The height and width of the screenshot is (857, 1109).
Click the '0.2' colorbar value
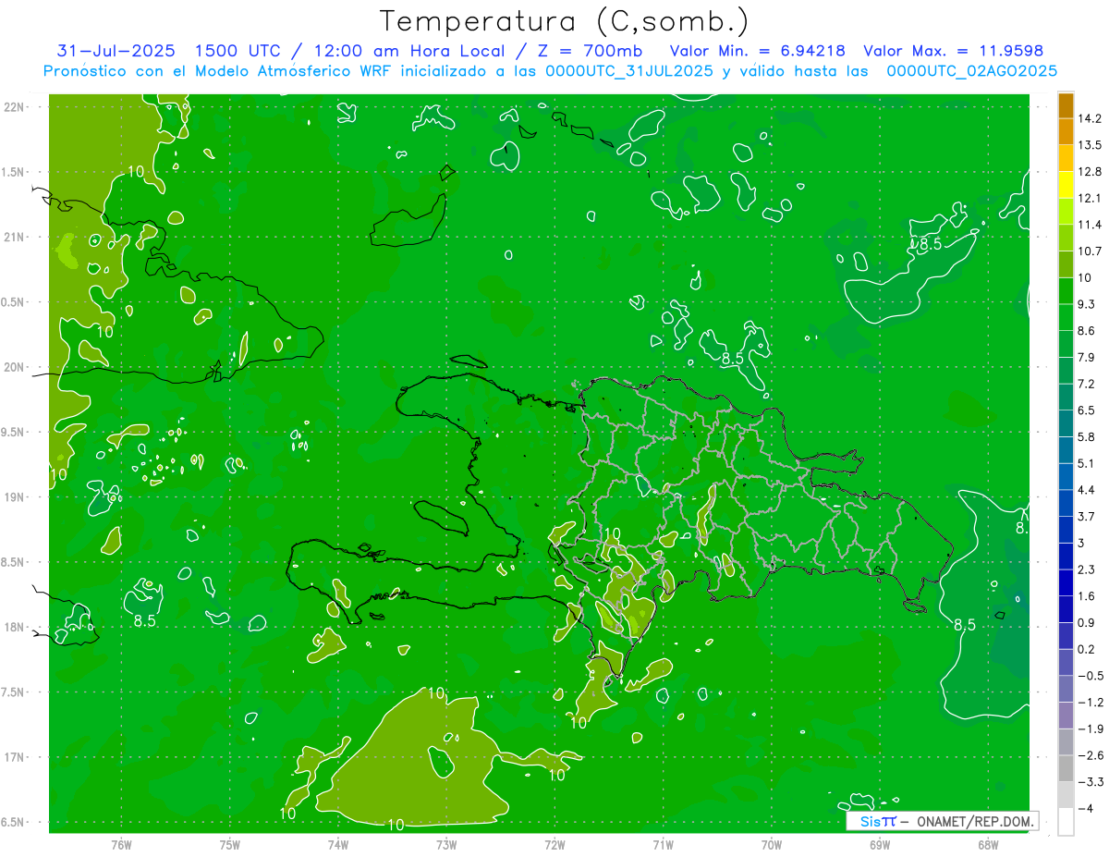1087,650
